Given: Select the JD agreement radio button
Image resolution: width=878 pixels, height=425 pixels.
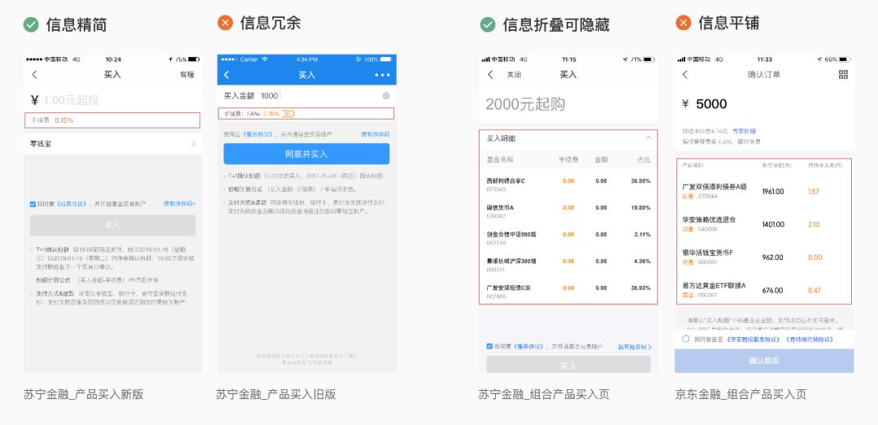Looking at the screenshot, I should coord(686,340).
